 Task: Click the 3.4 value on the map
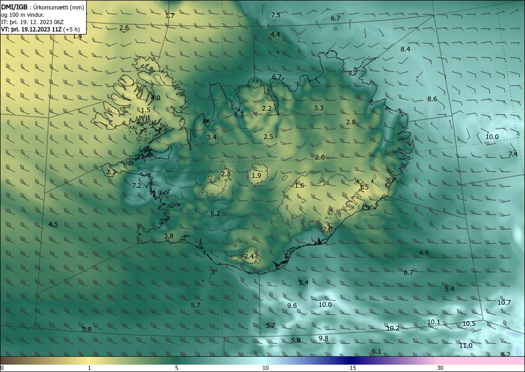point(212,137)
